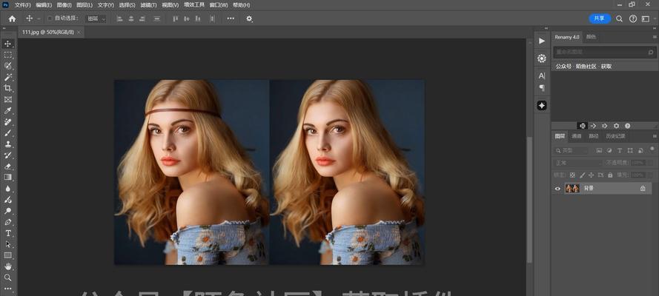Open the Renamy panel flyout menu
The width and height of the screenshot is (659, 296).
(655, 37)
